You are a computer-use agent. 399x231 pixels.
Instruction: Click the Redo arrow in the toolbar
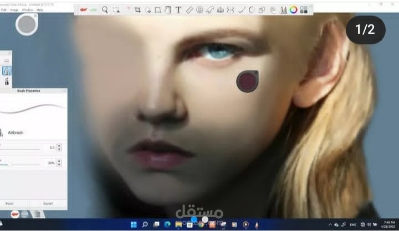94,9
